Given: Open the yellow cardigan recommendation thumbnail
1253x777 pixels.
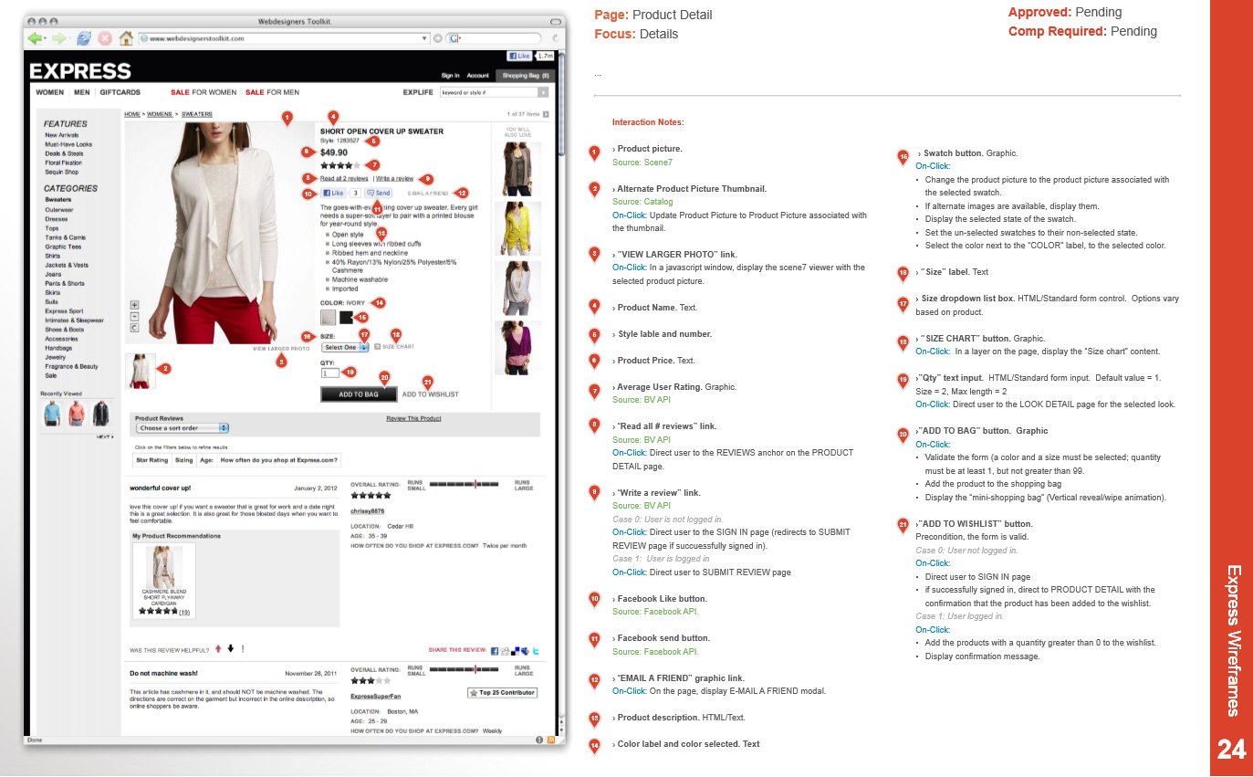Looking at the screenshot, I should pos(516,228).
